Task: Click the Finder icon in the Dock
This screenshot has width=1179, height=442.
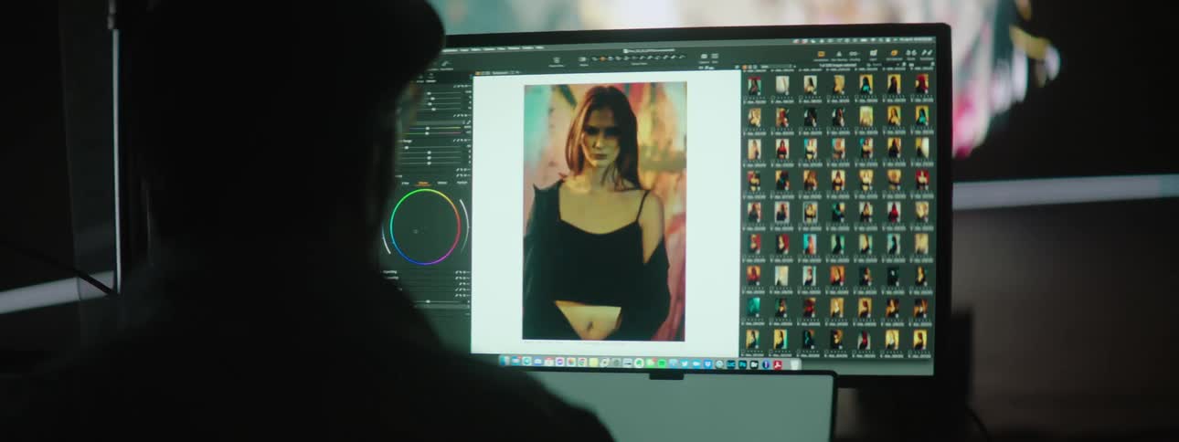Action: pos(505,363)
